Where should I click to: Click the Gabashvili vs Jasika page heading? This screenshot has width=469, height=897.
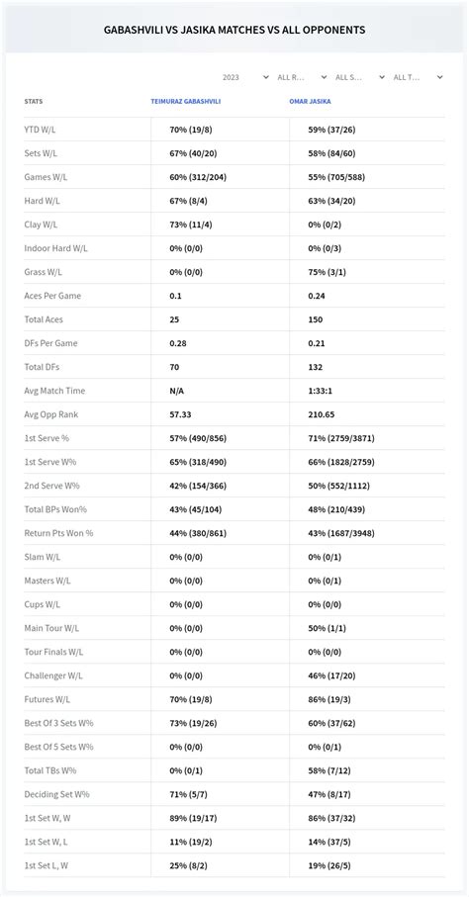[x=234, y=30]
